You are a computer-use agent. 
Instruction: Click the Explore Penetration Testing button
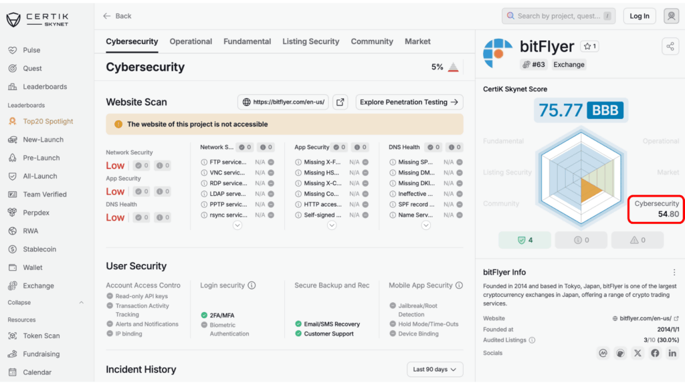click(409, 102)
